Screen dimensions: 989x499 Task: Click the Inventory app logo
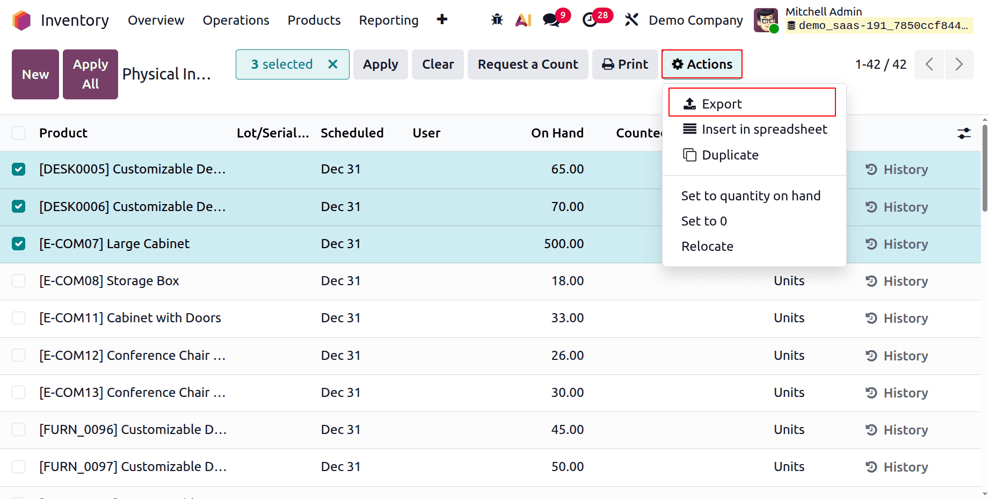(x=22, y=20)
